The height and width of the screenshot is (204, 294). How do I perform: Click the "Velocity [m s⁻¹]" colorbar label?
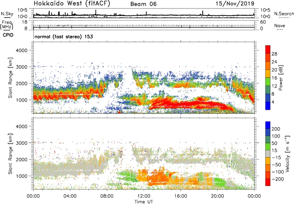coord(288,154)
